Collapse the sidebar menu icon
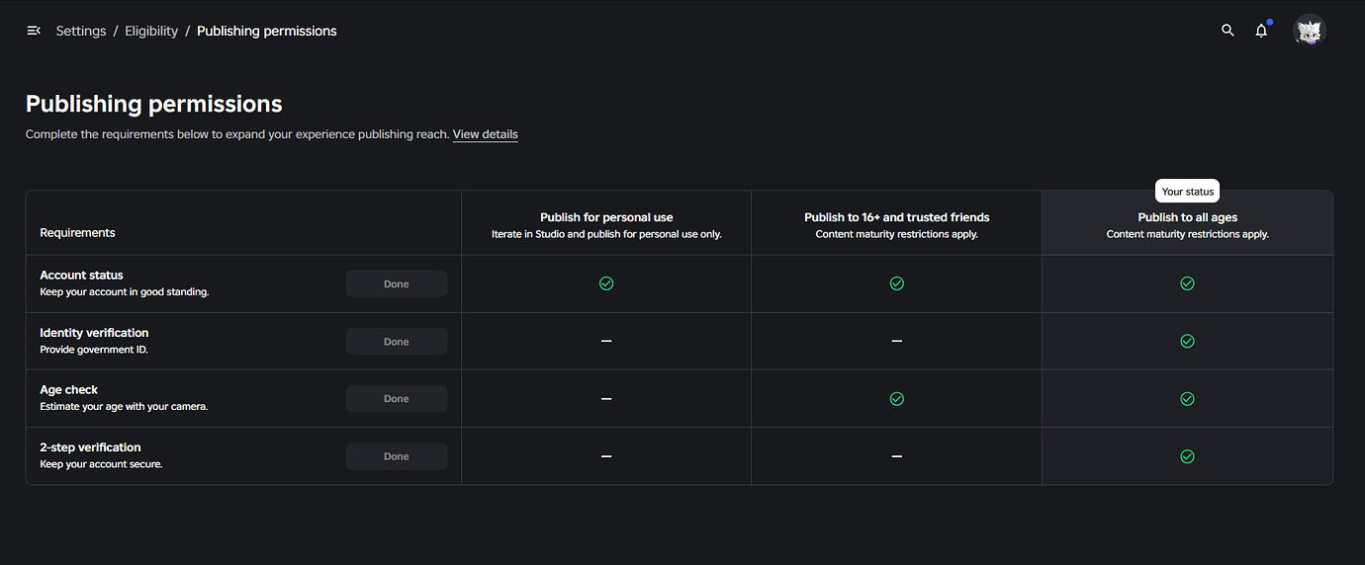This screenshot has height=565, width=1365. pos(34,31)
